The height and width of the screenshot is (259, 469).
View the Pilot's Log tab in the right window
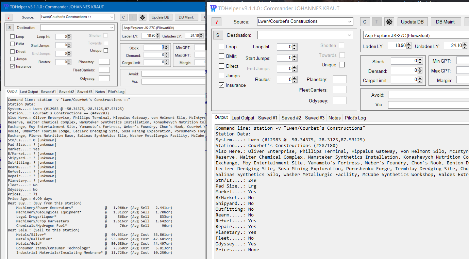tap(355, 118)
